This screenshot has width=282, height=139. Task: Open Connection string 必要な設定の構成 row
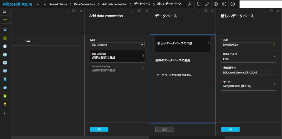pos(117,69)
